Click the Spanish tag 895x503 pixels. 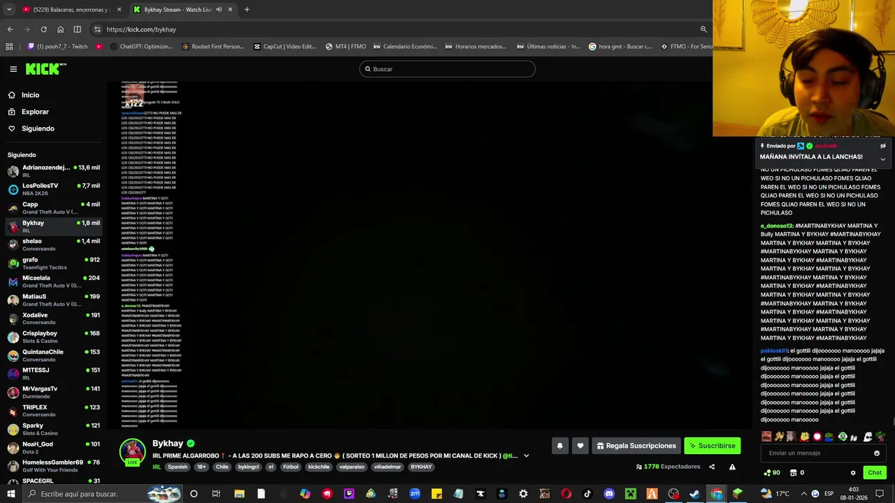[177, 467]
